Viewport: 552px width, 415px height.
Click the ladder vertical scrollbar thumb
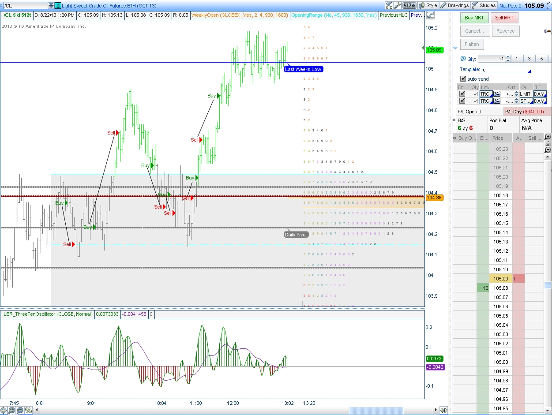pyautogui.click(x=548, y=285)
